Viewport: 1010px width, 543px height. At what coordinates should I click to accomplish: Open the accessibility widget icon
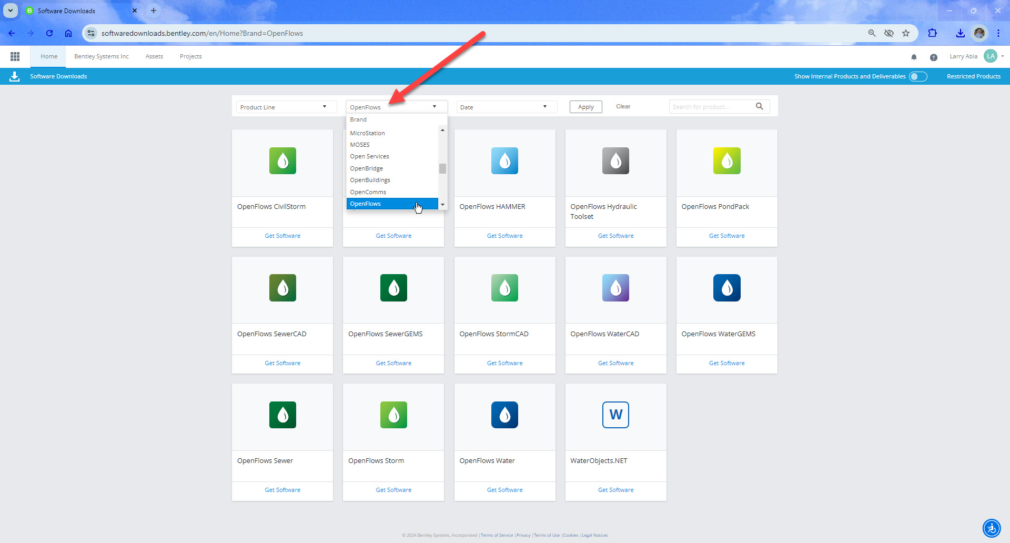point(992,528)
